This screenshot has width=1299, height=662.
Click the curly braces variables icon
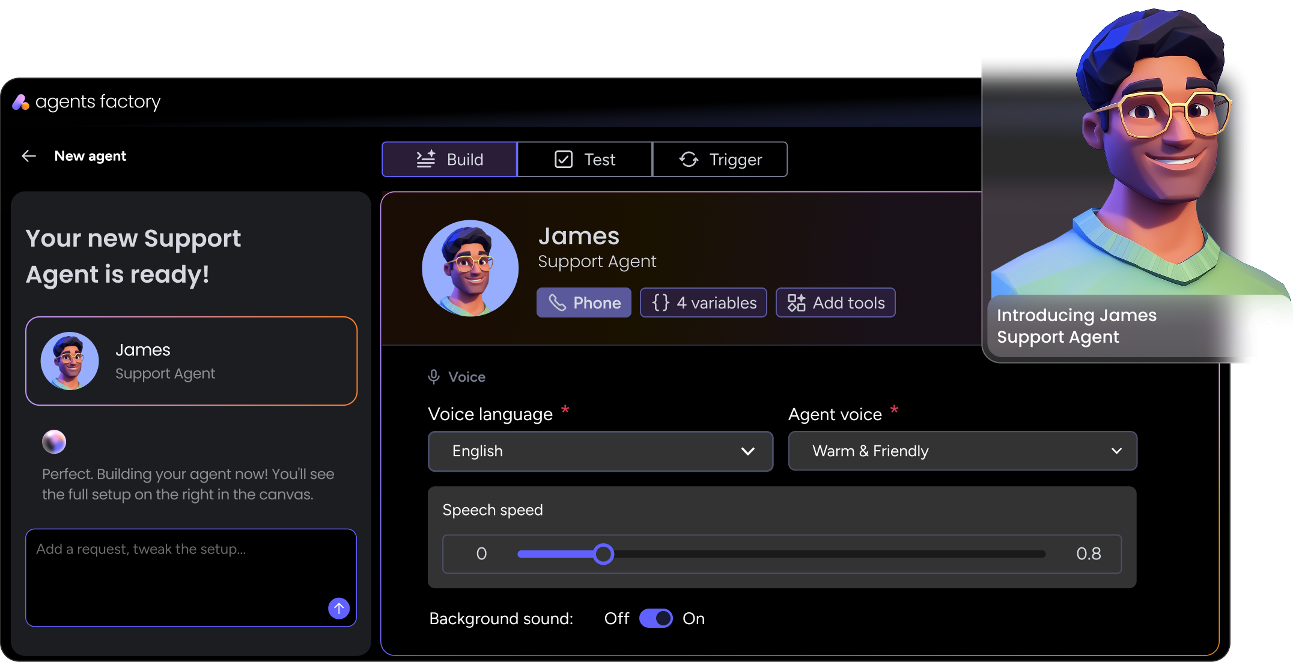[x=660, y=302]
